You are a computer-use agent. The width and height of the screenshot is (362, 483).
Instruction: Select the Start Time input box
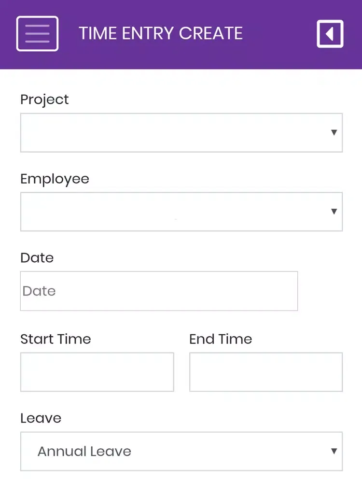tap(97, 372)
